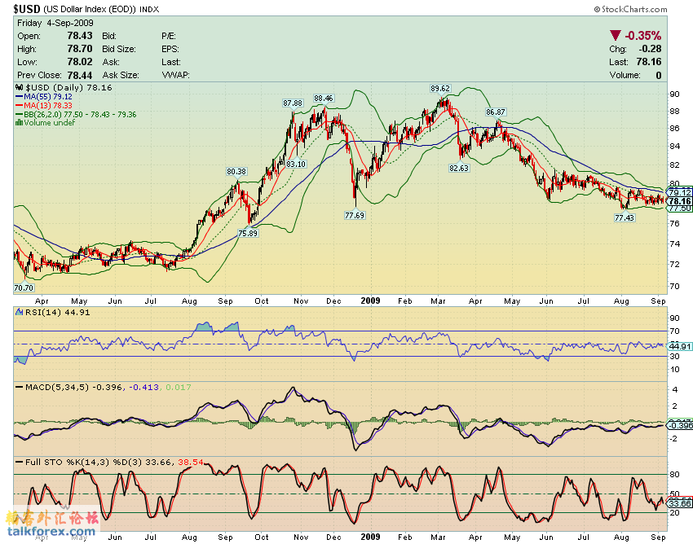
Task: Click the 83.10 low price label
Action: click(x=296, y=164)
